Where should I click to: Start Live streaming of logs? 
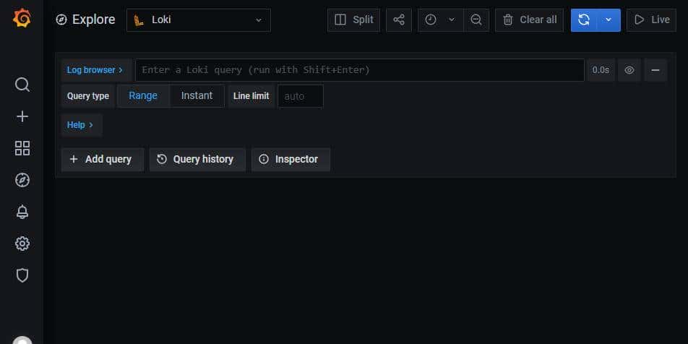652,20
